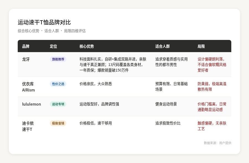Click the 适合人群 column header
249x163 pixels.
[162, 46]
